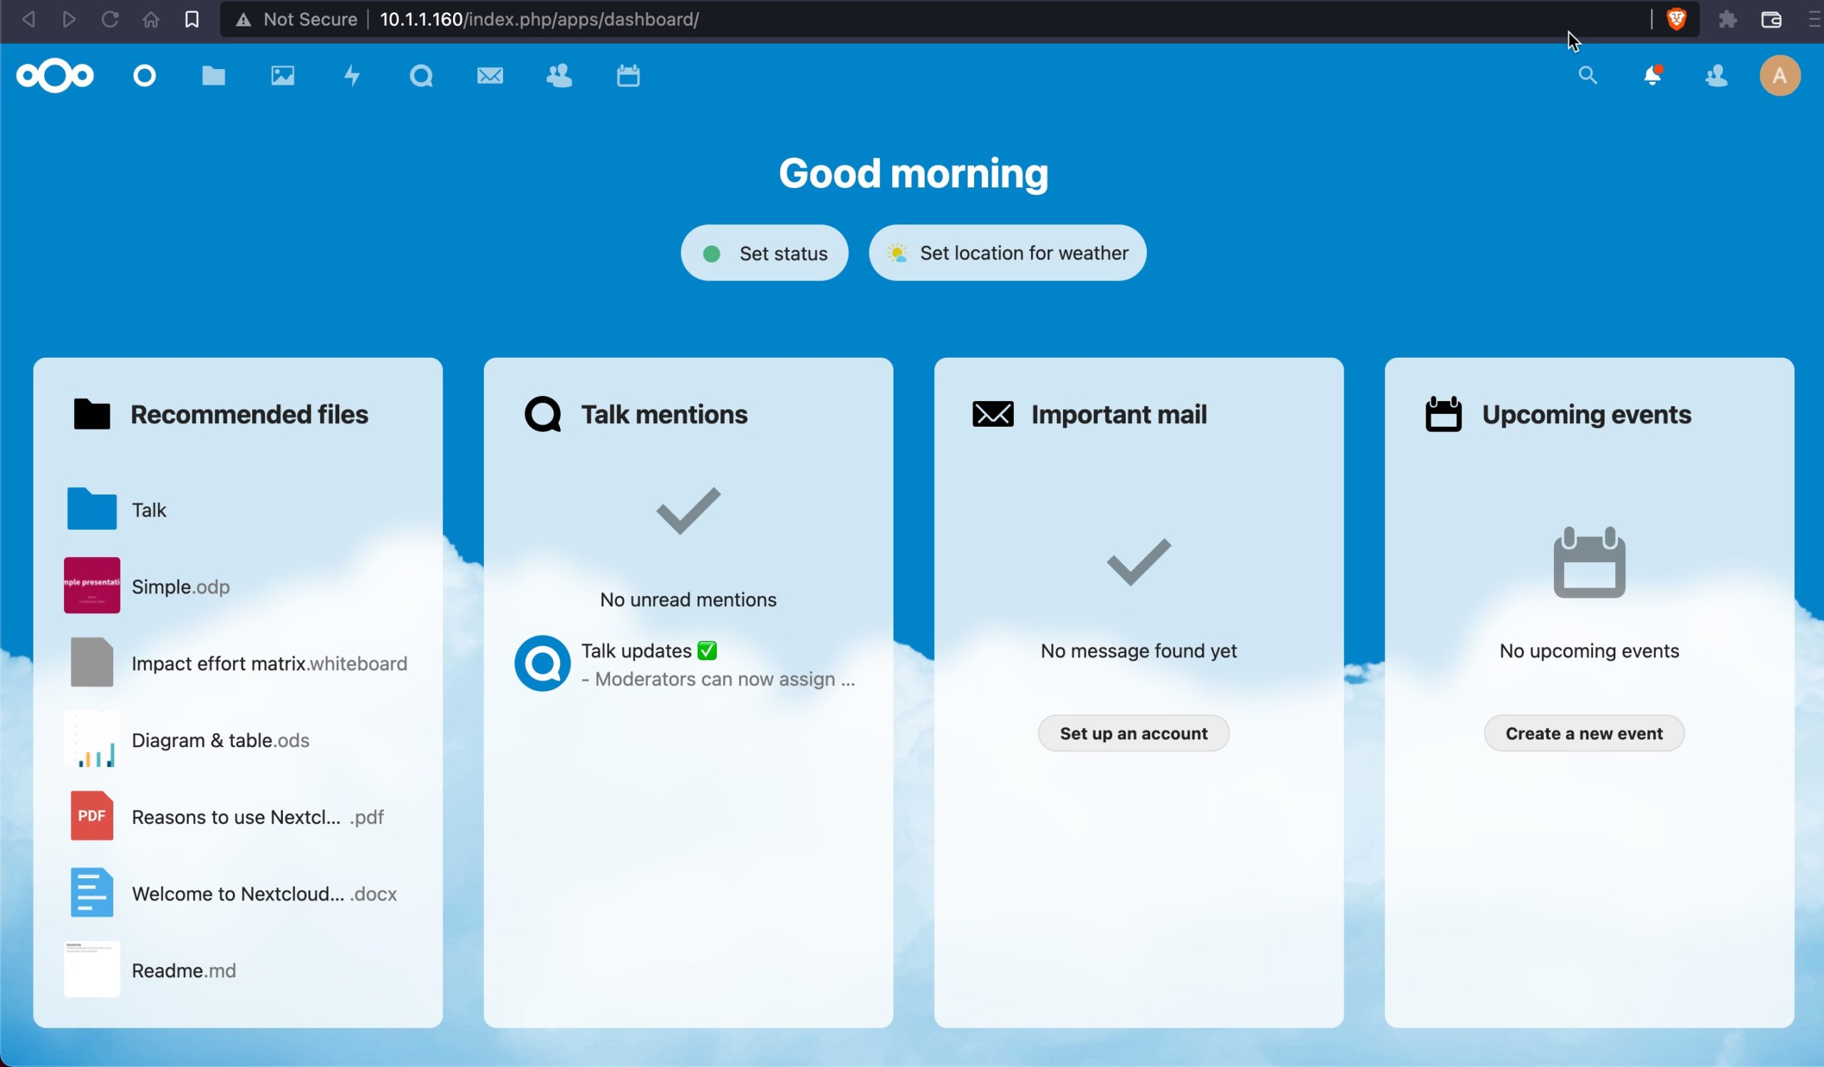Click Recommended files heading
The height and width of the screenshot is (1067, 1824).
(x=249, y=415)
